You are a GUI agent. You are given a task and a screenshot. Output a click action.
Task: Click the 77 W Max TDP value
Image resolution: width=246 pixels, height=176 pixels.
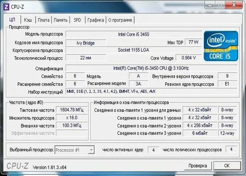pyautogui.click(x=193, y=42)
